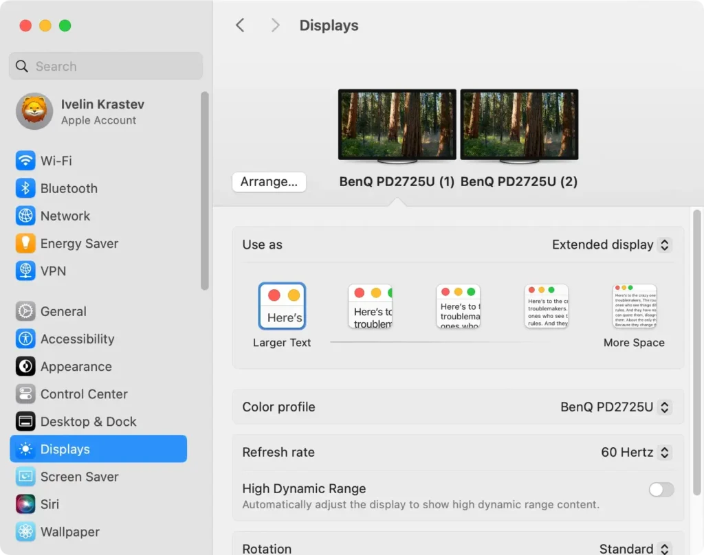The height and width of the screenshot is (555, 704).
Task: Click the Wi-Fi icon in sidebar
Action: click(25, 161)
